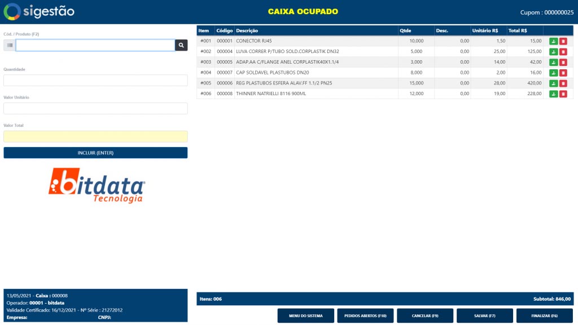578x325 pixels.
Task: Delete the CONECTOR RJ45 item
Action: tap(563, 41)
